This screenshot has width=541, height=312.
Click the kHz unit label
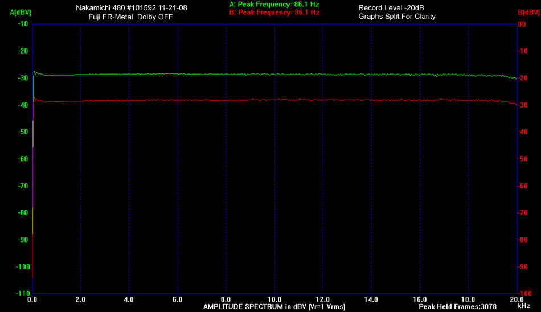pos(523,306)
